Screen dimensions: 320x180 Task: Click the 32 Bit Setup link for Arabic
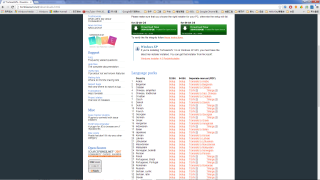tap(172, 81)
